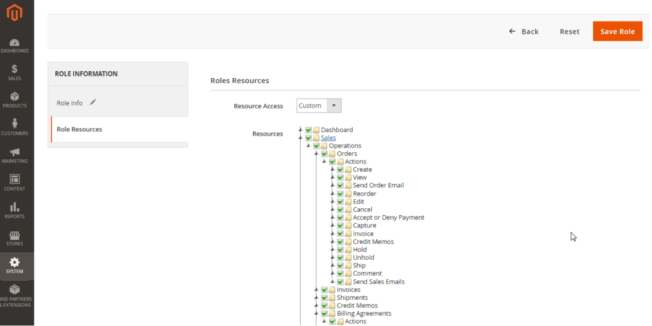Click the folder icon next to Reorder
The image size is (652, 326).
pos(348,194)
